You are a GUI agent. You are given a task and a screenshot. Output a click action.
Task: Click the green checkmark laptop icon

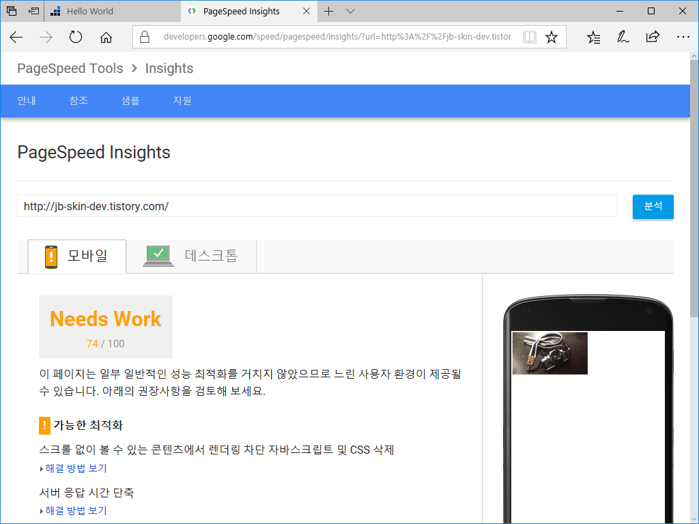(x=158, y=256)
